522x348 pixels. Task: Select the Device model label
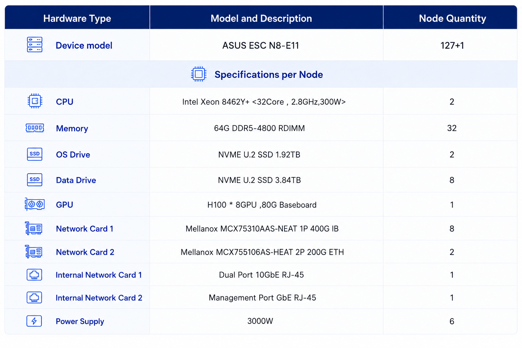[x=84, y=46]
